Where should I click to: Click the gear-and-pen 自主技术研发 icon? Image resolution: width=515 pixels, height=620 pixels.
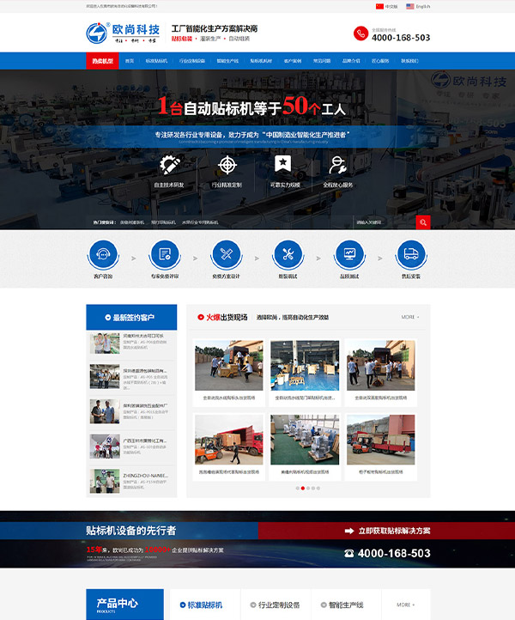tap(170, 165)
